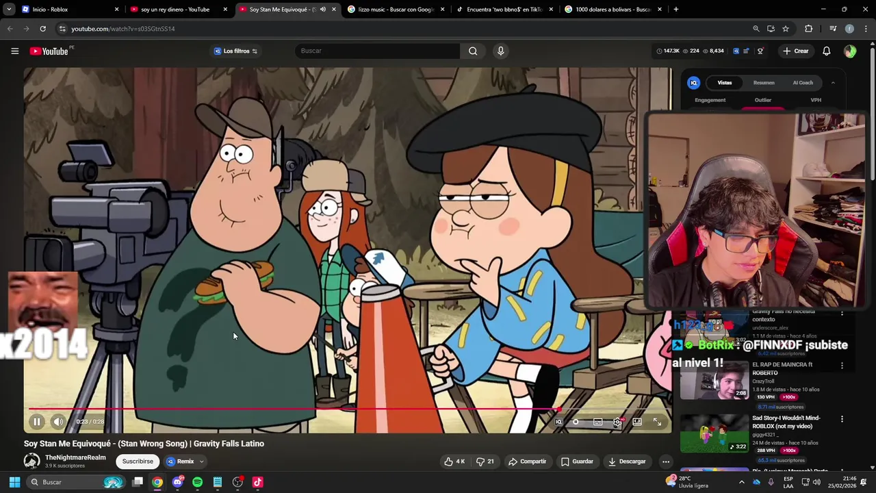
Task: Click the vidIQ icon in player controls
Action: coord(558,422)
